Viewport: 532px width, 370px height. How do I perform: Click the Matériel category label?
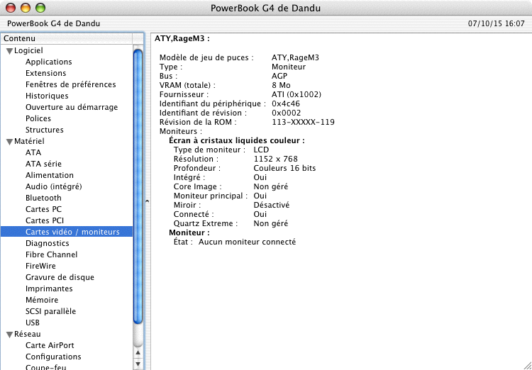29,141
